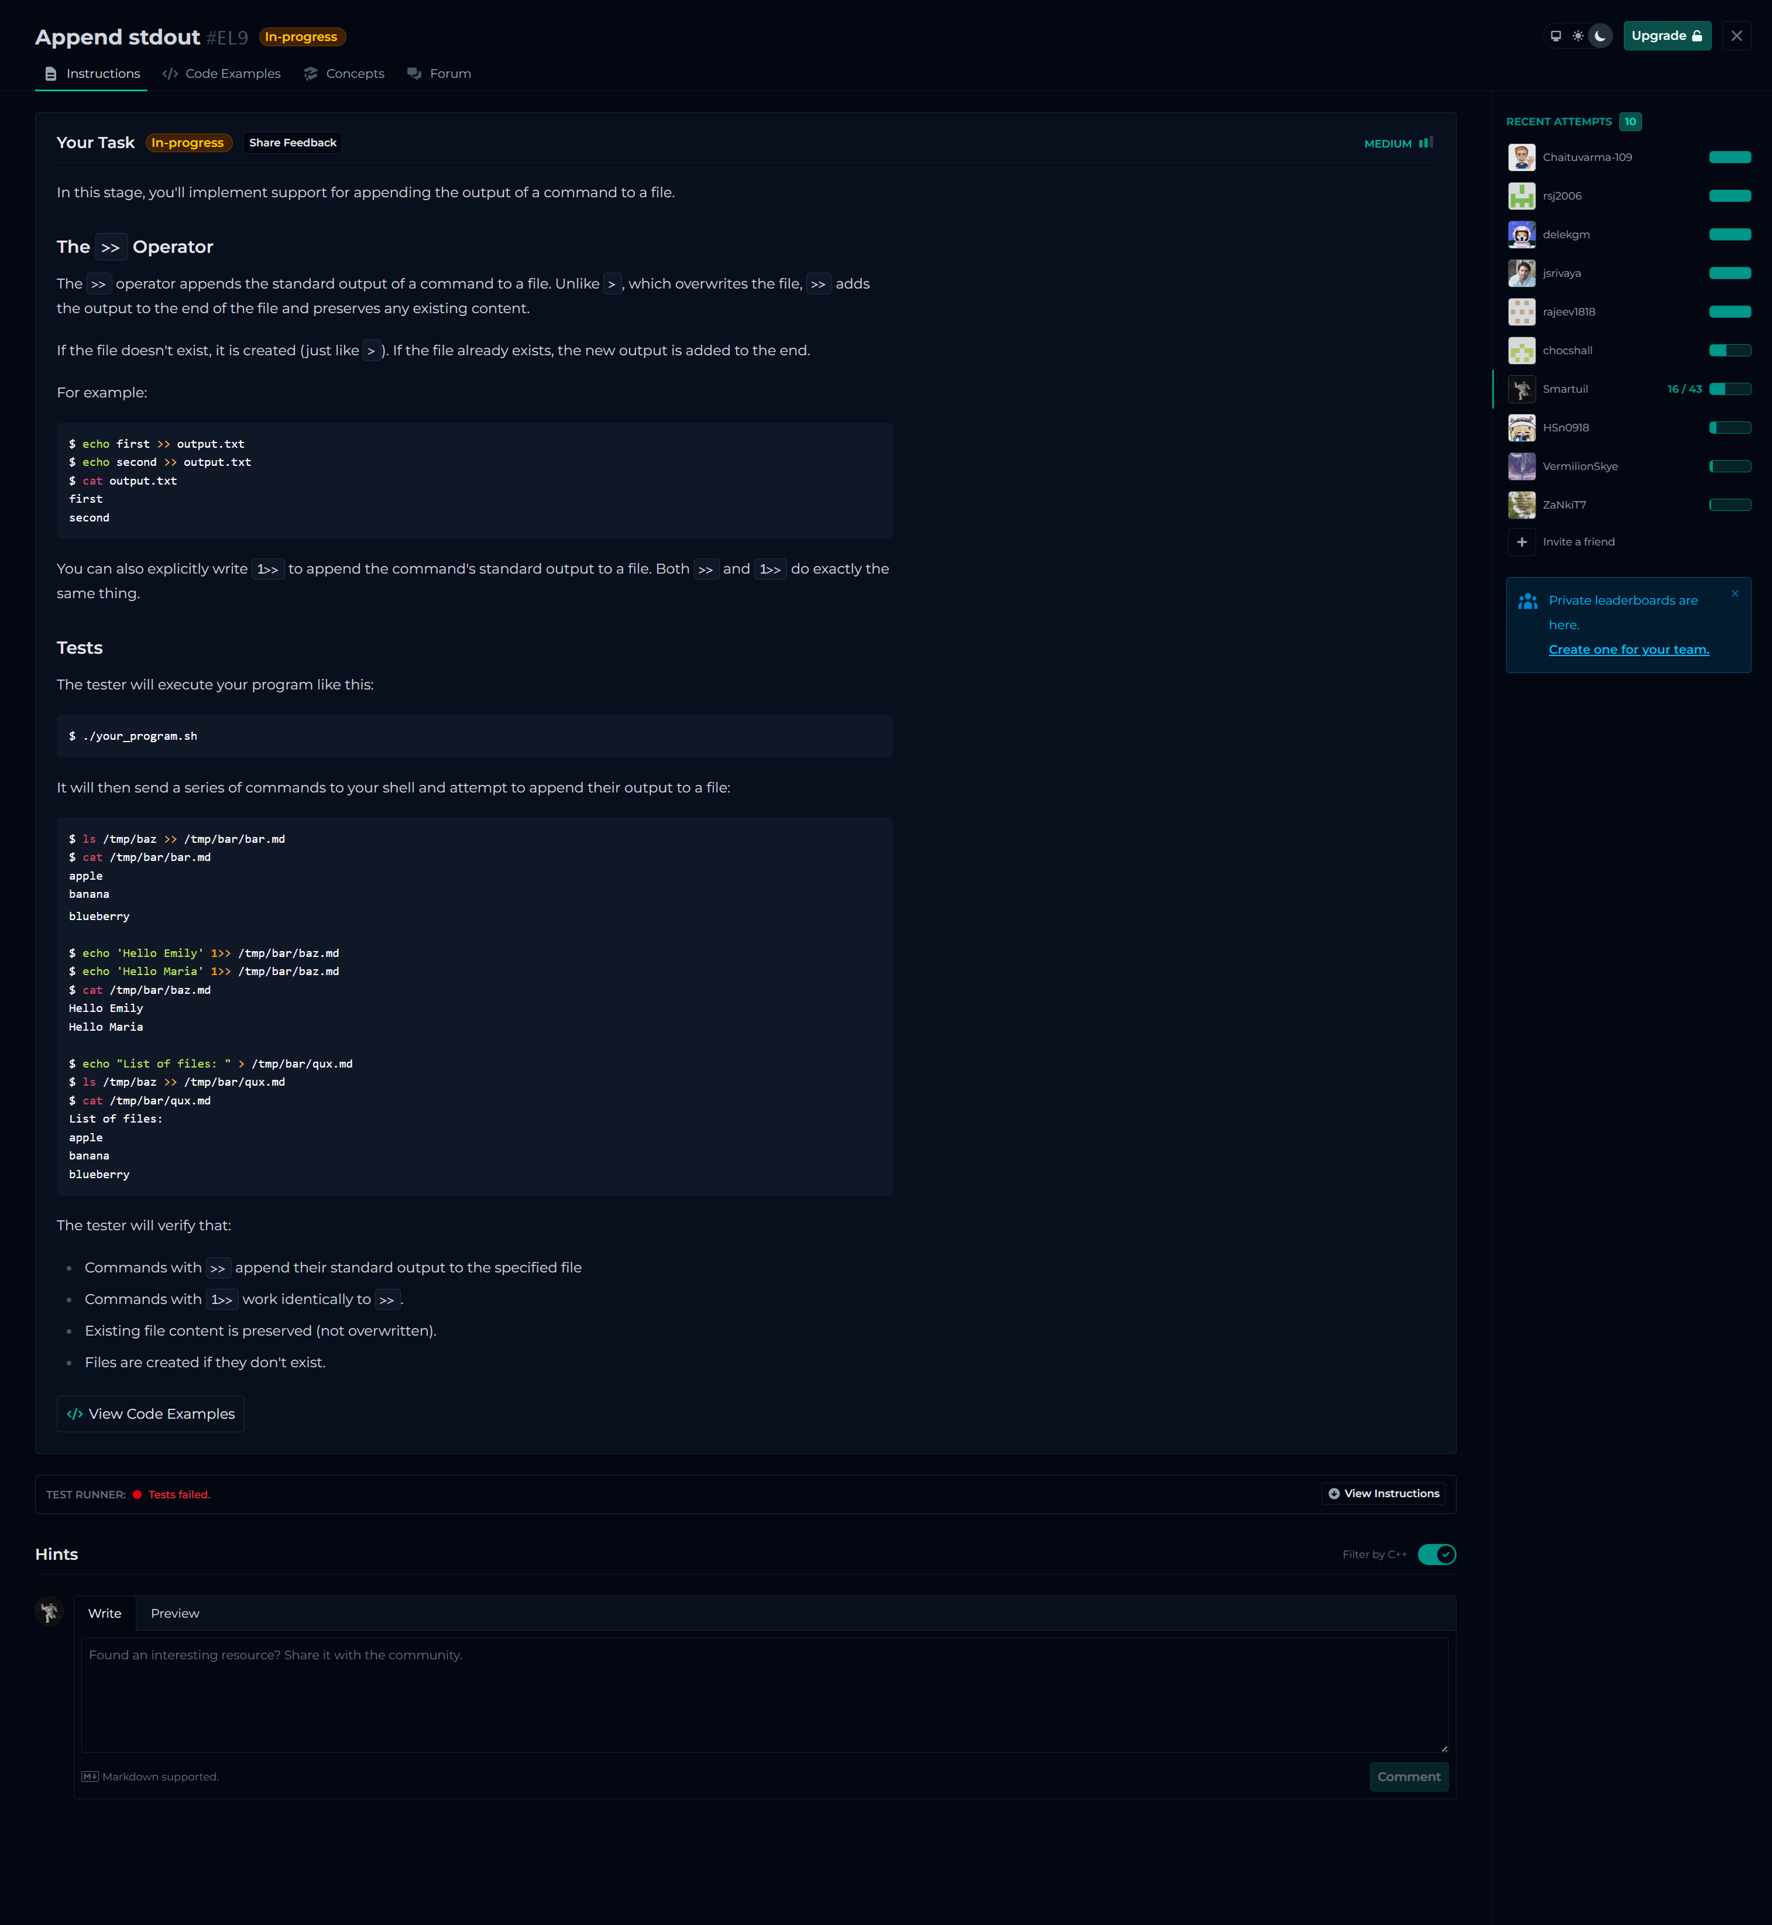
Task: Click the Share Feedback button
Action: (x=293, y=143)
